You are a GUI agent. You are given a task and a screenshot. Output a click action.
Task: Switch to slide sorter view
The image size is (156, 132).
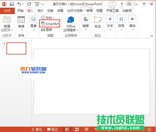coord(77,129)
